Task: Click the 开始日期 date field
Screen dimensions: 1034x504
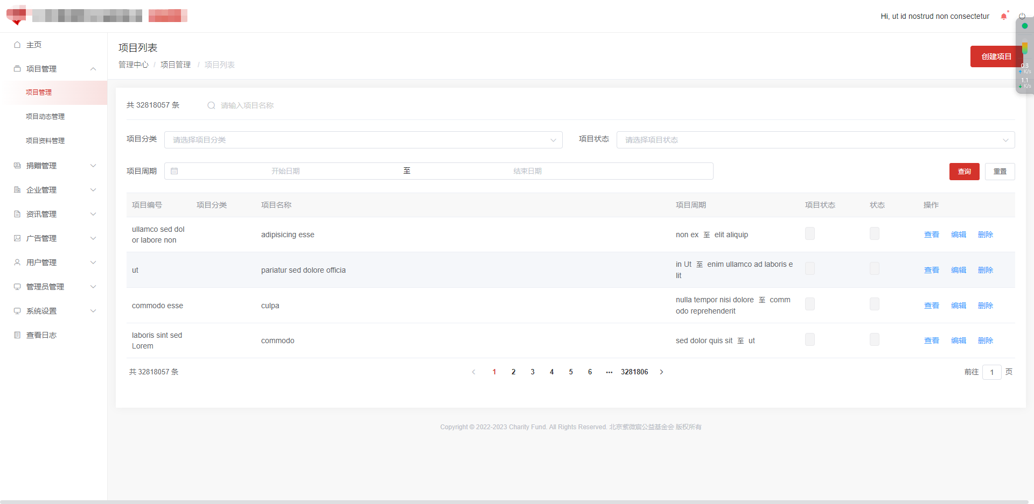Action: 285,171
